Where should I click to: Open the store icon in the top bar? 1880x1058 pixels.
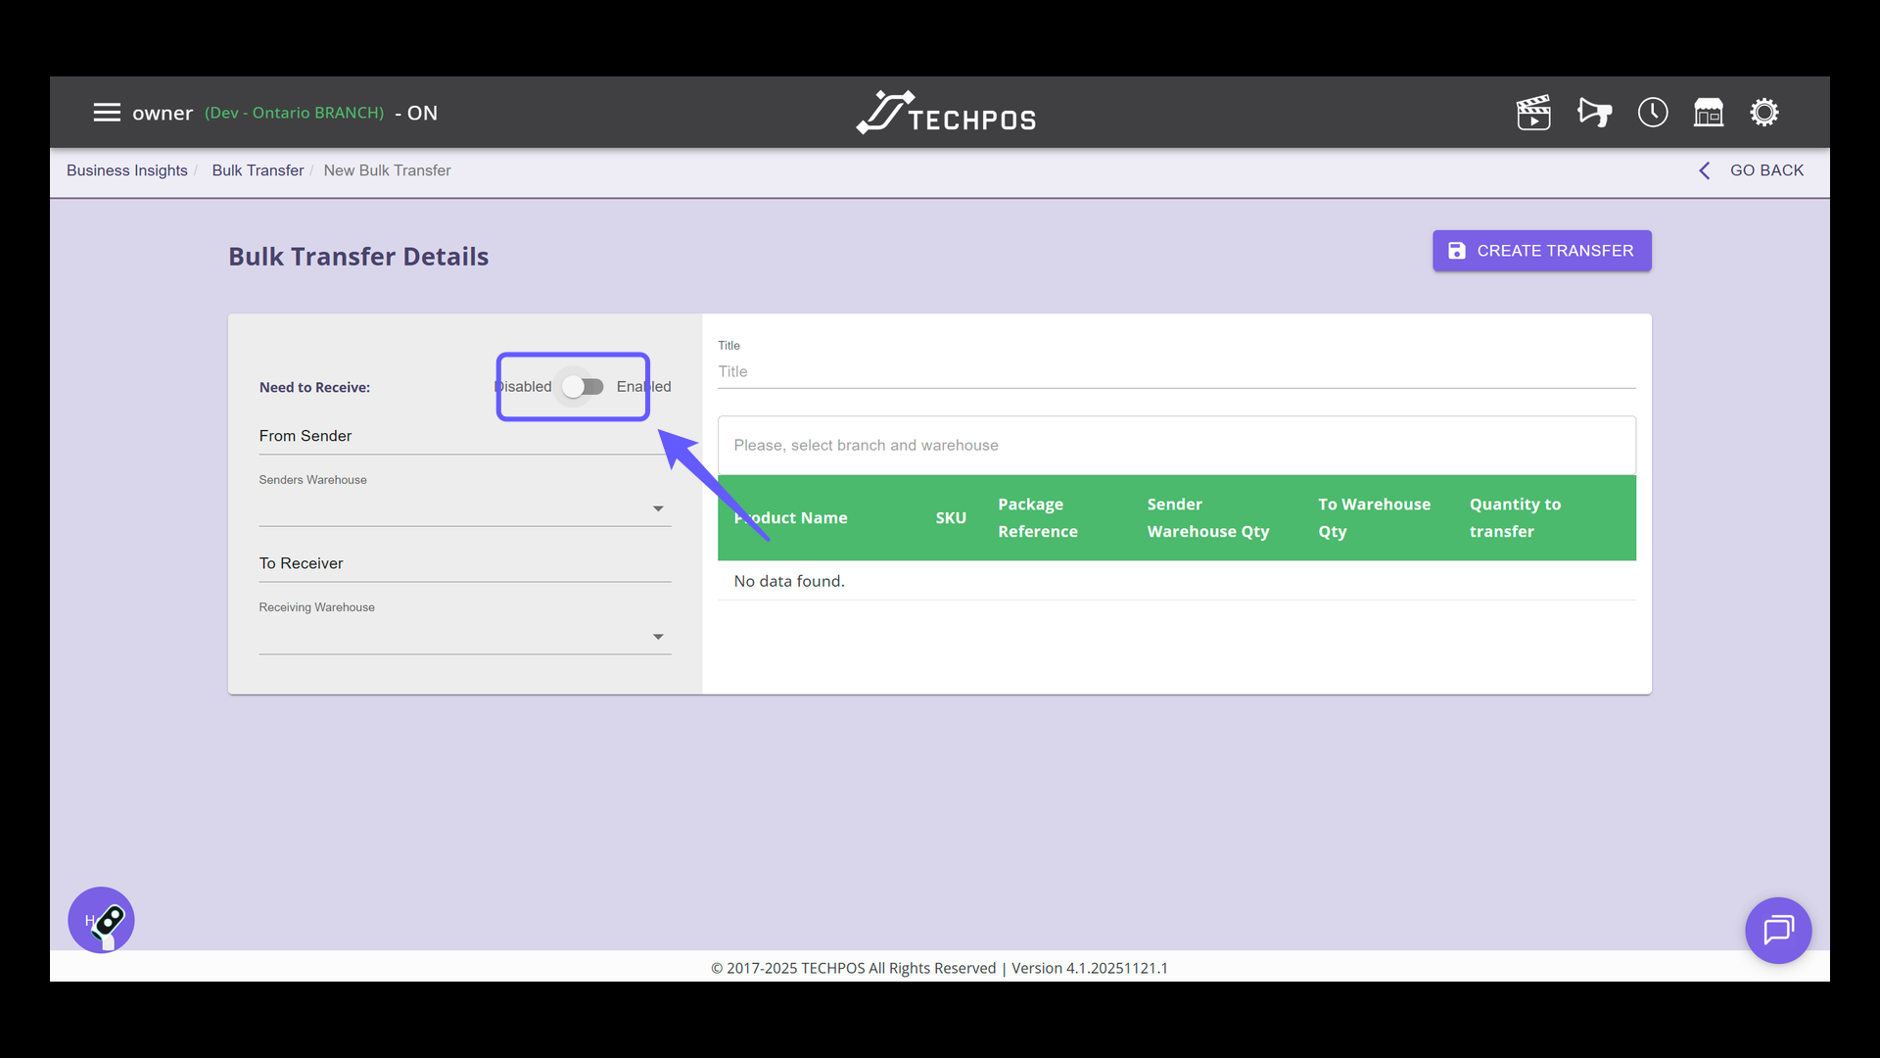1709,112
